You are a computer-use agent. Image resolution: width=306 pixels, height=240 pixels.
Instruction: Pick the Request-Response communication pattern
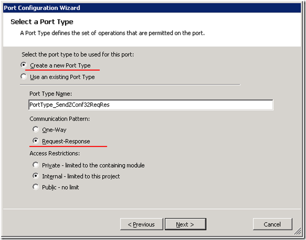(x=35, y=141)
